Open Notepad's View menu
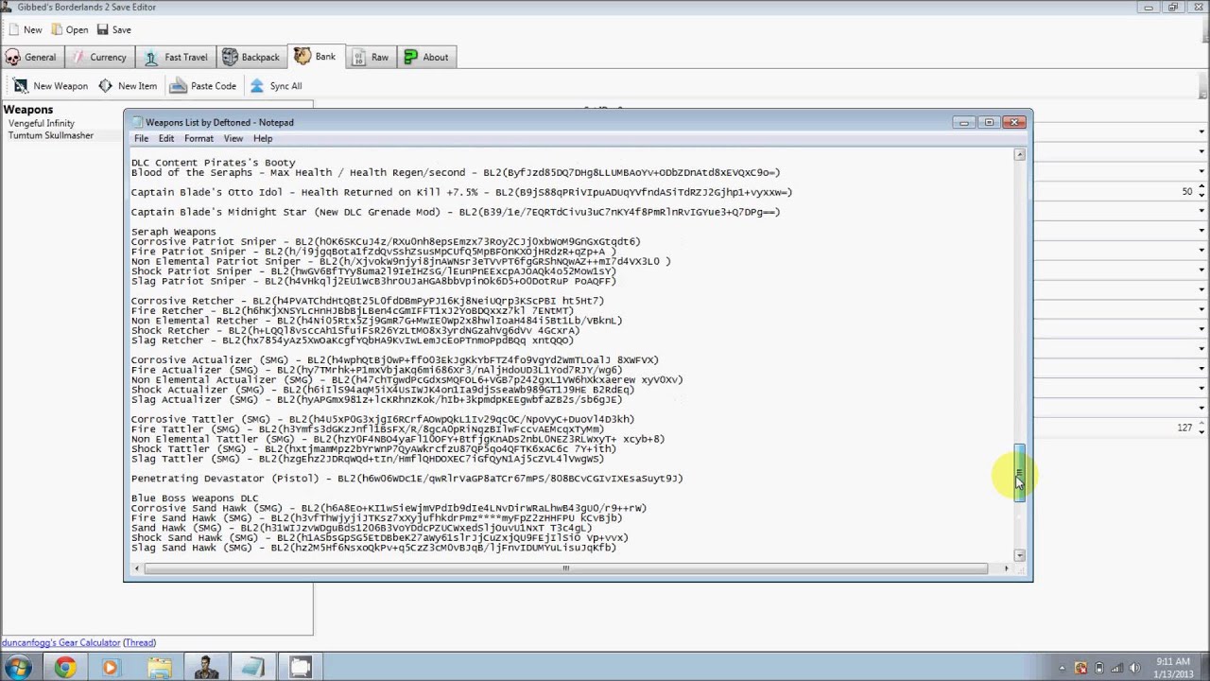Image resolution: width=1210 pixels, height=681 pixels. pyautogui.click(x=233, y=139)
